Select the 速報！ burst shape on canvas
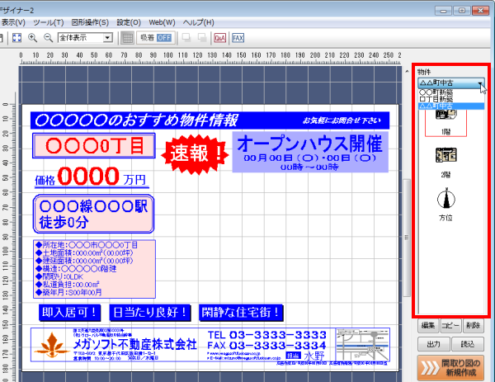495x382 pixels. [197, 153]
